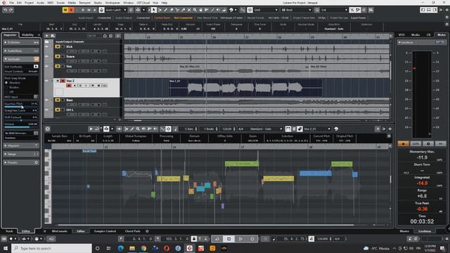This screenshot has width=450, height=253.
Task: Mute the Kick track
Action: point(58,47)
